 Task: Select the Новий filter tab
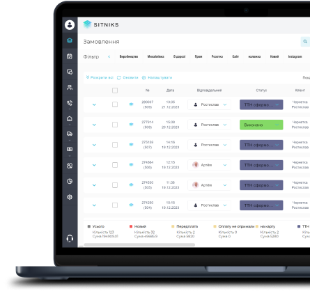[274, 56]
